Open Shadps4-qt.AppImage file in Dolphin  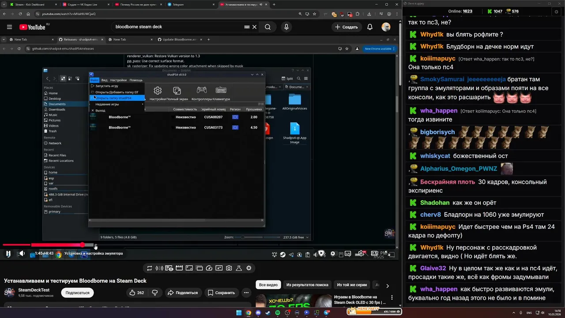295,133
